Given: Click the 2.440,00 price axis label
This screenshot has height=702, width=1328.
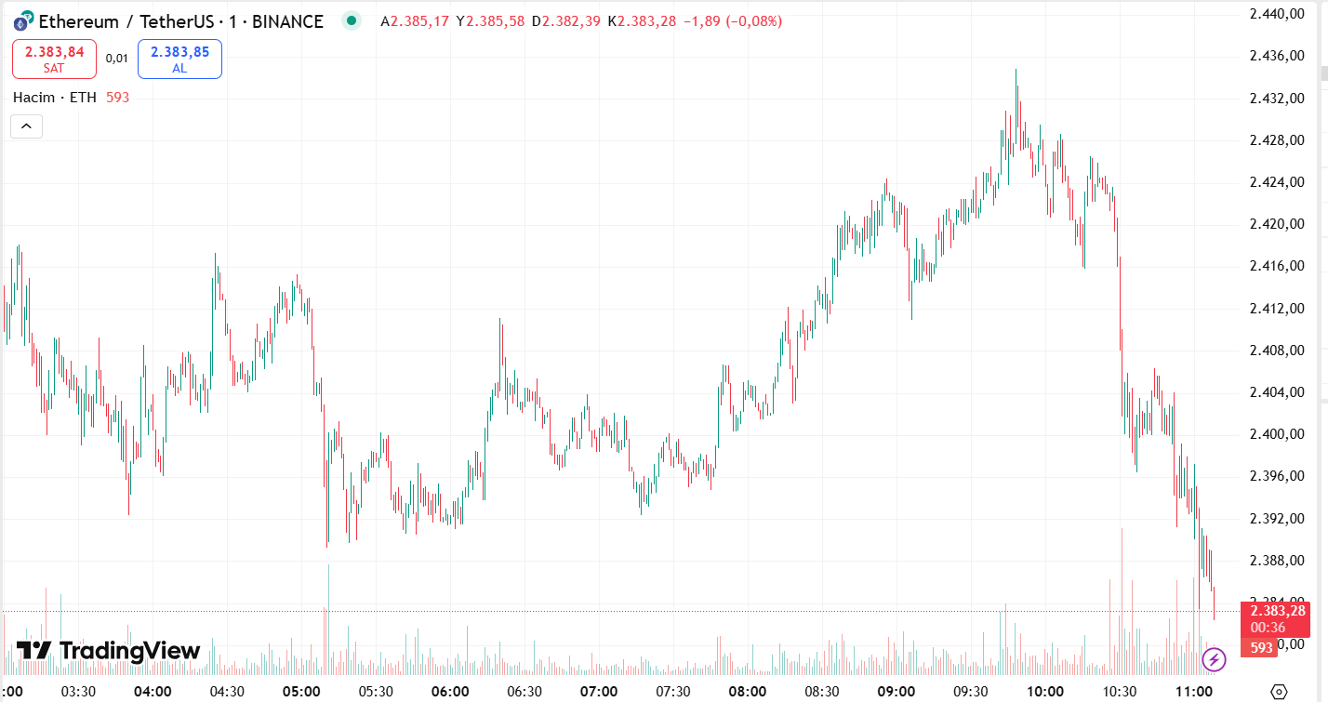Looking at the screenshot, I should coord(1277,14).
